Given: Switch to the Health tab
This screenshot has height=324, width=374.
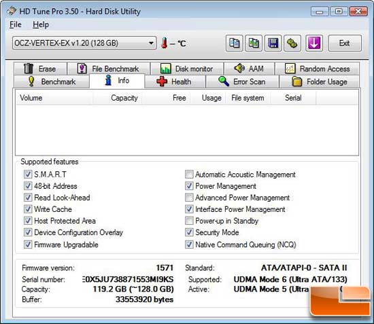Looking at the screenshot, I should pos(175,82).
